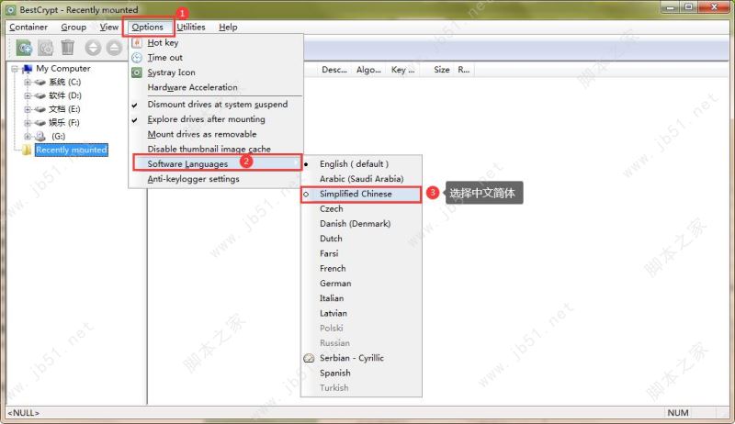The image size is (735, 424).
Task: Select Farsi language
Action: pos(361,253)
